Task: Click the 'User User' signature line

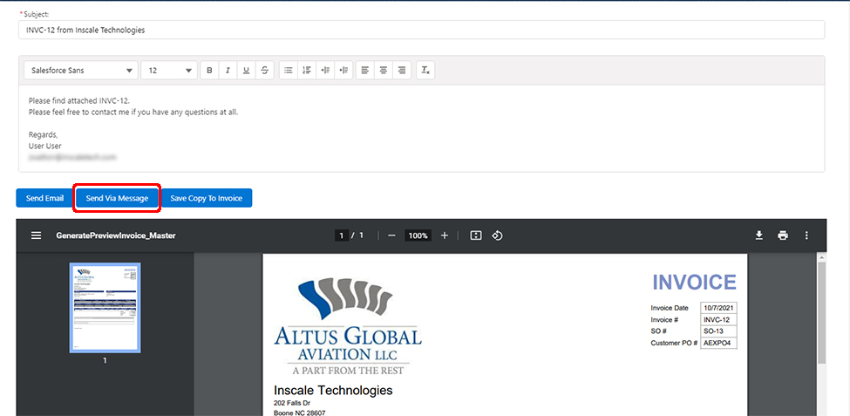Action: (45, 146)
